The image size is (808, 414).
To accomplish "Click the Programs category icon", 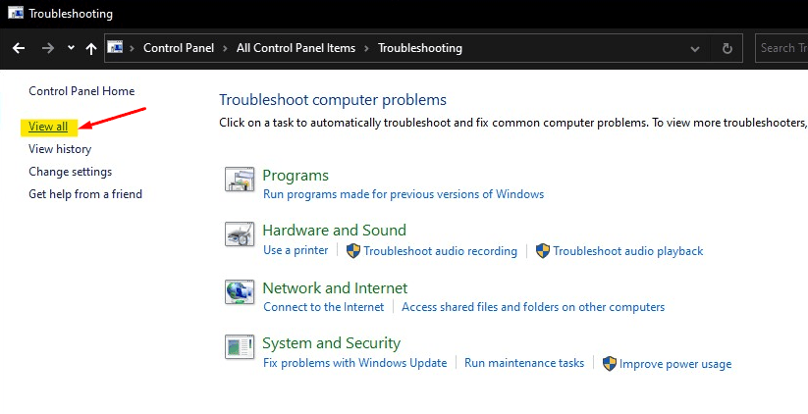I will point(241,180).
